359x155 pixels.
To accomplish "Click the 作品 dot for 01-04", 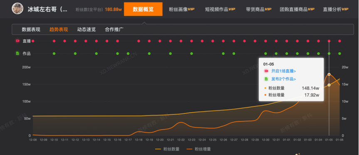I will click(x=319, y=54).
